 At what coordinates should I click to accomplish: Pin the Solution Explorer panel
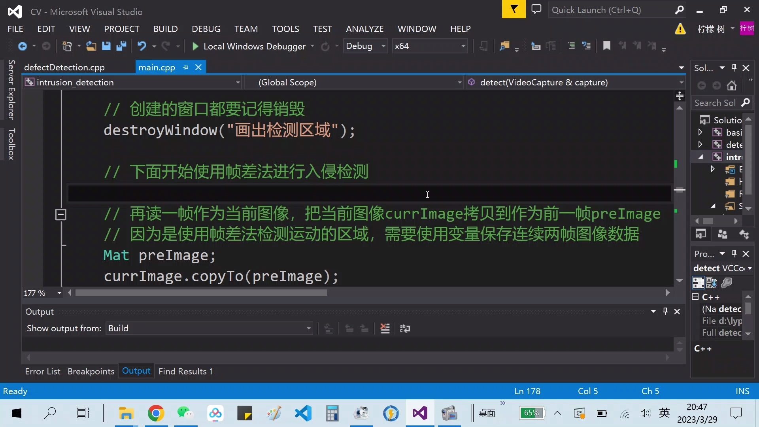click(x=734, y=68)
